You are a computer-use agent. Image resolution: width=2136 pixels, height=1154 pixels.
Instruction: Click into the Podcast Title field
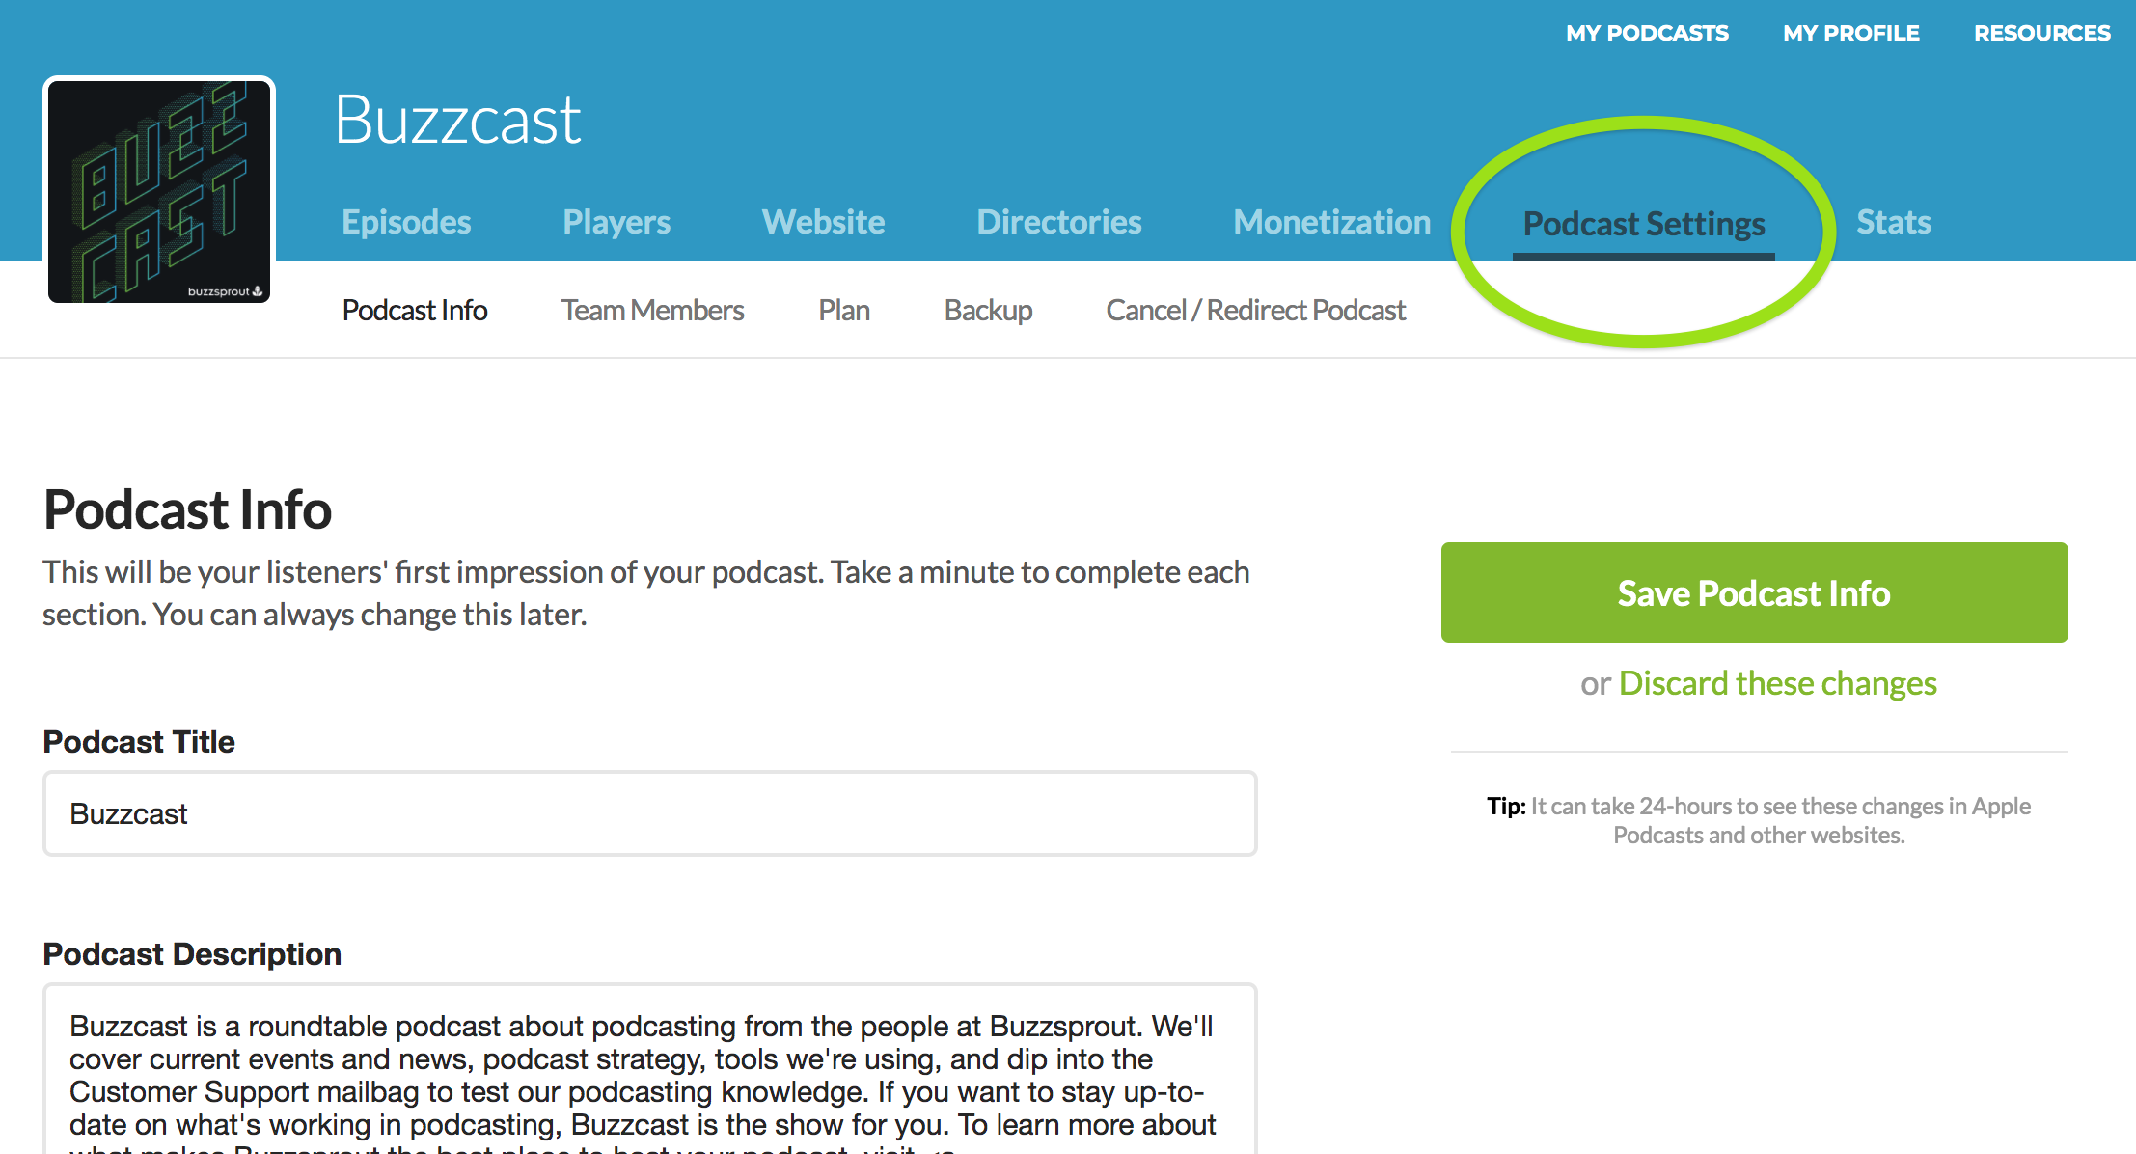pyautogui.click(x=649, y=813)
